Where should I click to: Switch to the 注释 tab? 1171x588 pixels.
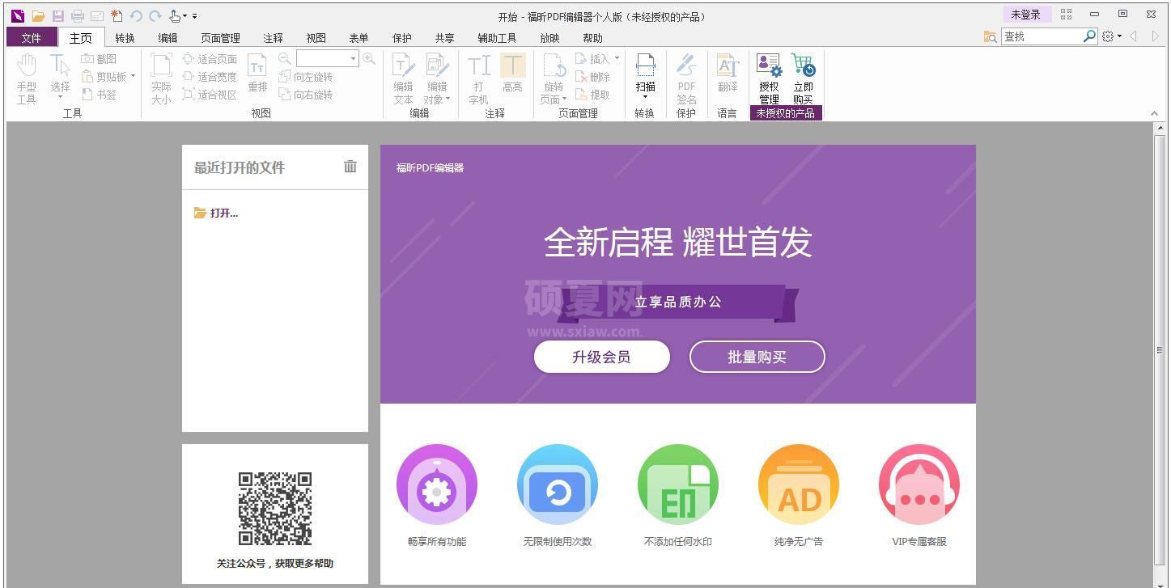pyautogui.click(x=273, y=38)
